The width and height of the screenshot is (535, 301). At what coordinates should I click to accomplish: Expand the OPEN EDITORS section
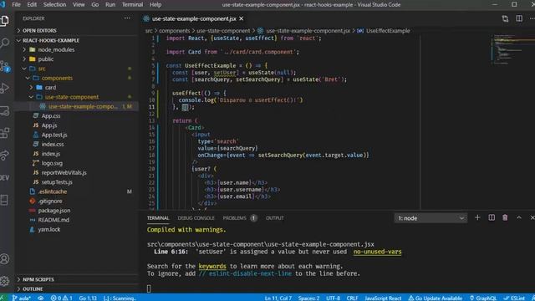[x=39, y=30]
